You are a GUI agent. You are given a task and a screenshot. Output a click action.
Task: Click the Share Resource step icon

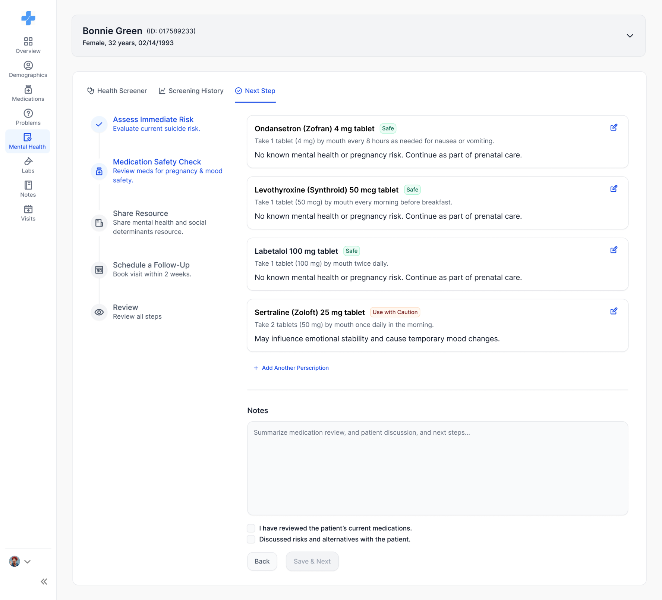pos(99,223)
